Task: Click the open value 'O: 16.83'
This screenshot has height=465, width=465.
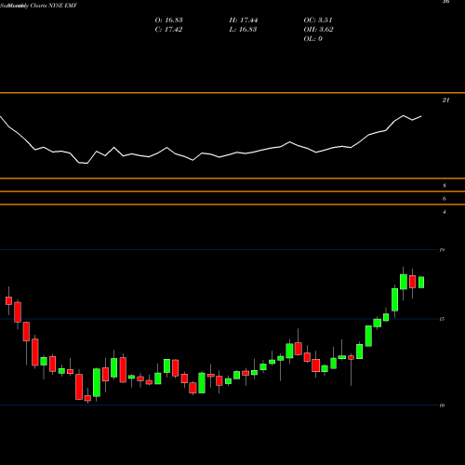Action: (168, 20)
